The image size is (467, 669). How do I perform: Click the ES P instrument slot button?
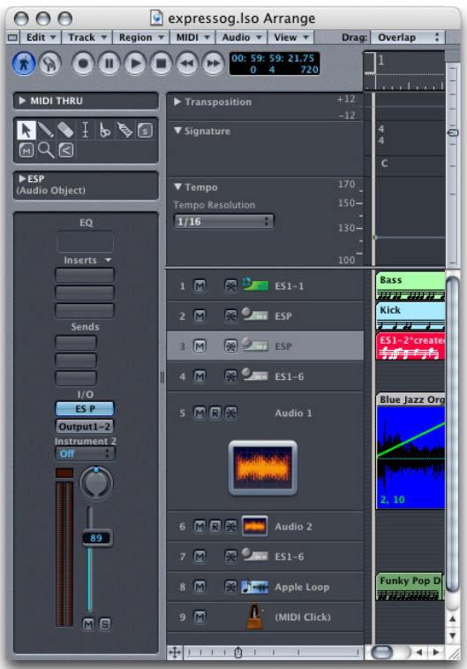tap(85, 409)
